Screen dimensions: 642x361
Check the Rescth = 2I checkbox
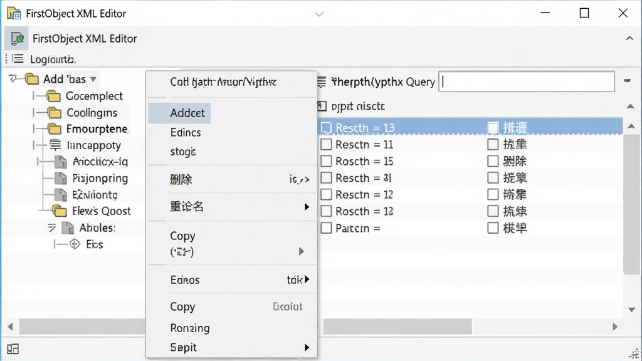[x=326, y=178]
